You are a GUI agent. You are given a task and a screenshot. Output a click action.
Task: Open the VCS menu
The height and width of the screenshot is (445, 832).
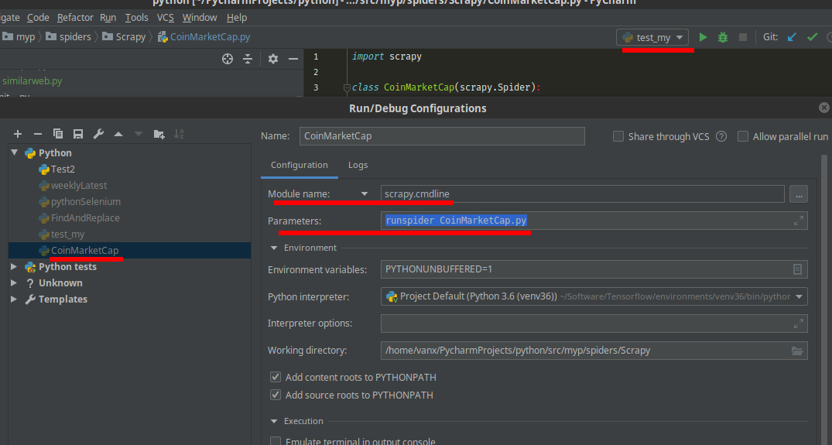point(166,18)
